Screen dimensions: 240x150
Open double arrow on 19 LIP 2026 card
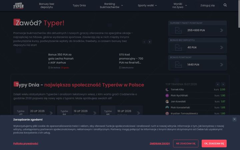pos(95,113)
